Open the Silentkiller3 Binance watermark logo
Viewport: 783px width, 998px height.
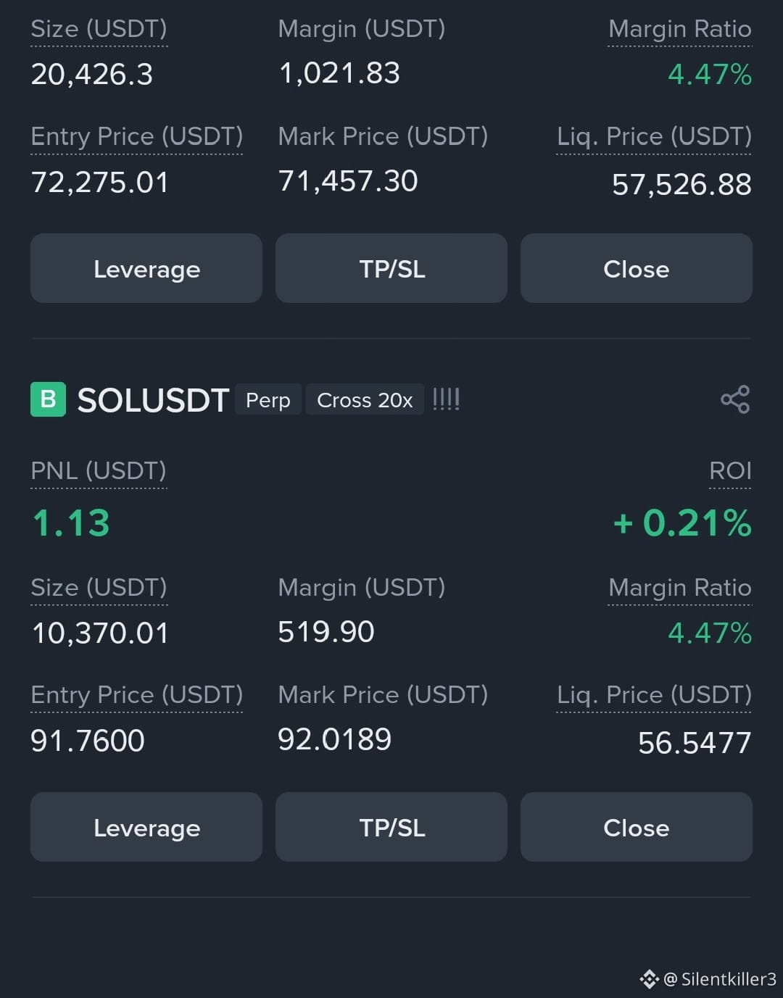pyautogui.click(x=648, y=979)
